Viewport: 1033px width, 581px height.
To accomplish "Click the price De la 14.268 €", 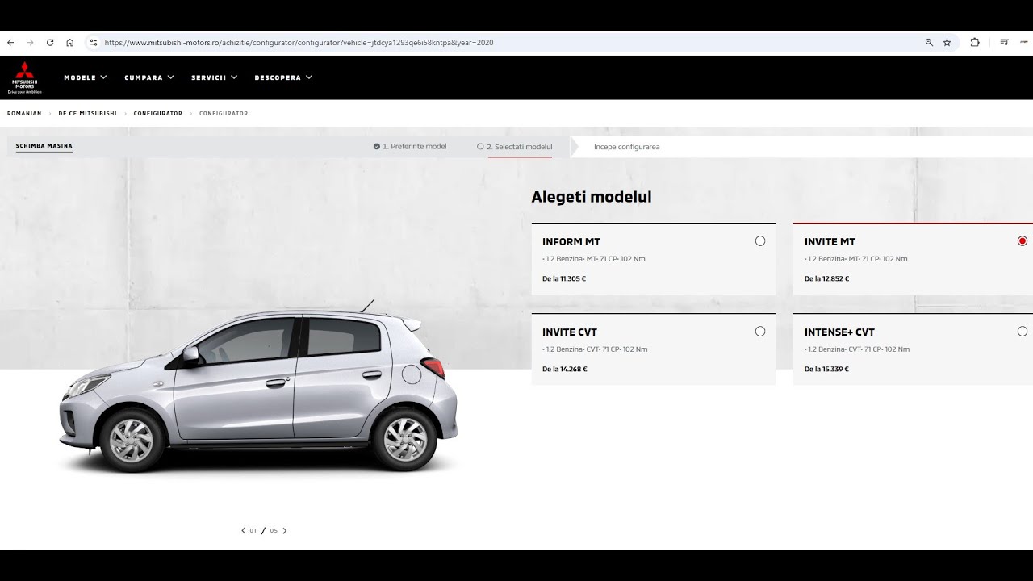I will tap(565, 370).
